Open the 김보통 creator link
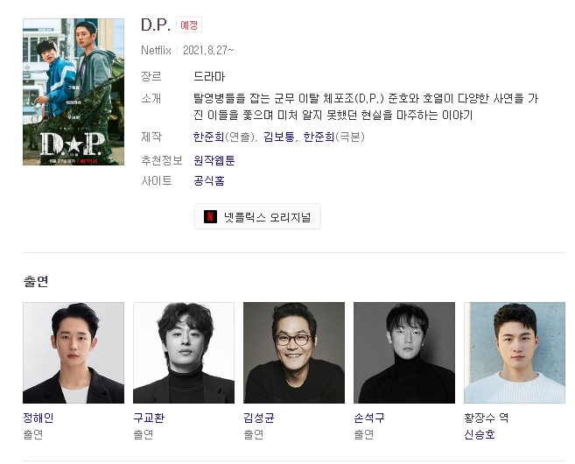The width and height of the screenshot is (575, 464). 278,137
